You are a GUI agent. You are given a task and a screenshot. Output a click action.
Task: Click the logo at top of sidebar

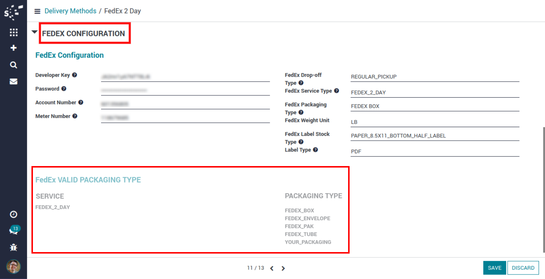coord(13,12)
